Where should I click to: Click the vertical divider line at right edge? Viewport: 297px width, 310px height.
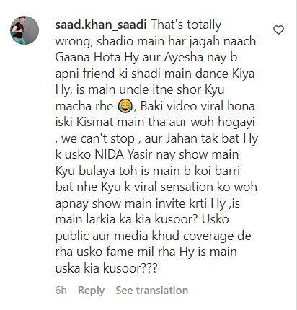(296, 155)
